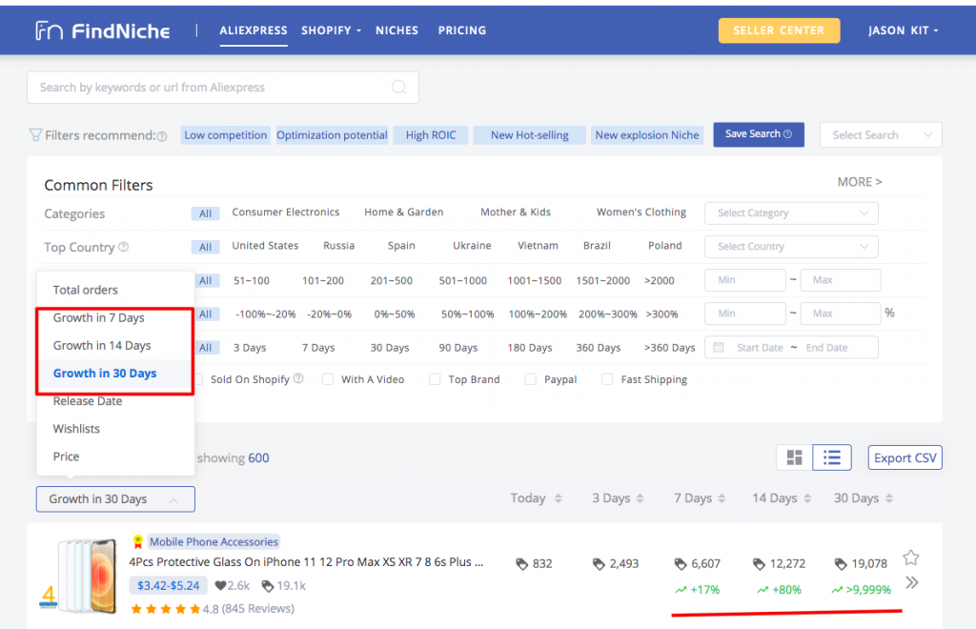The width and height of the screenshot is (976, 629).
Task: Focus the Aliexpress keyword search field
Action: (223, 87)
